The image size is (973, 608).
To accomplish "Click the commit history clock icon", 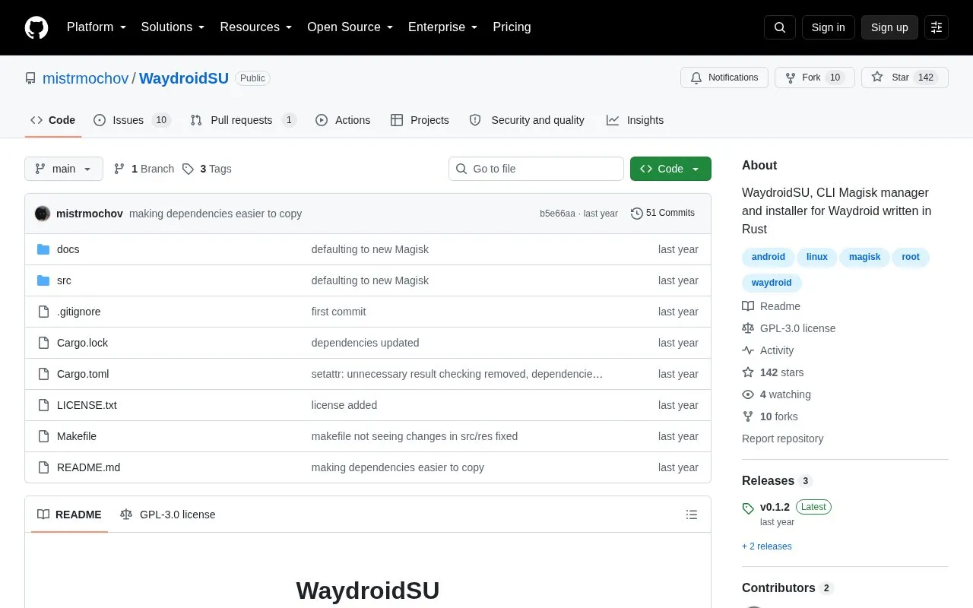I will (637, 214).
